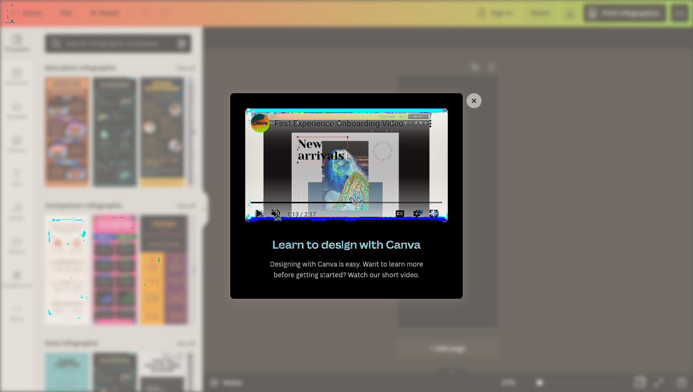This screenshot has width=693, height=392.
Task: Click the Designing with Canva is easy description
Action: click(346, 269)
